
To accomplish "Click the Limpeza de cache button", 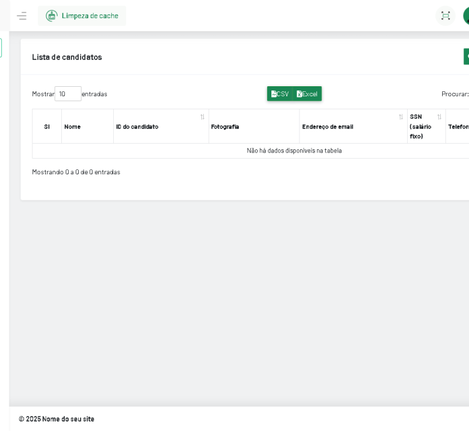I will tap(82, 16).
